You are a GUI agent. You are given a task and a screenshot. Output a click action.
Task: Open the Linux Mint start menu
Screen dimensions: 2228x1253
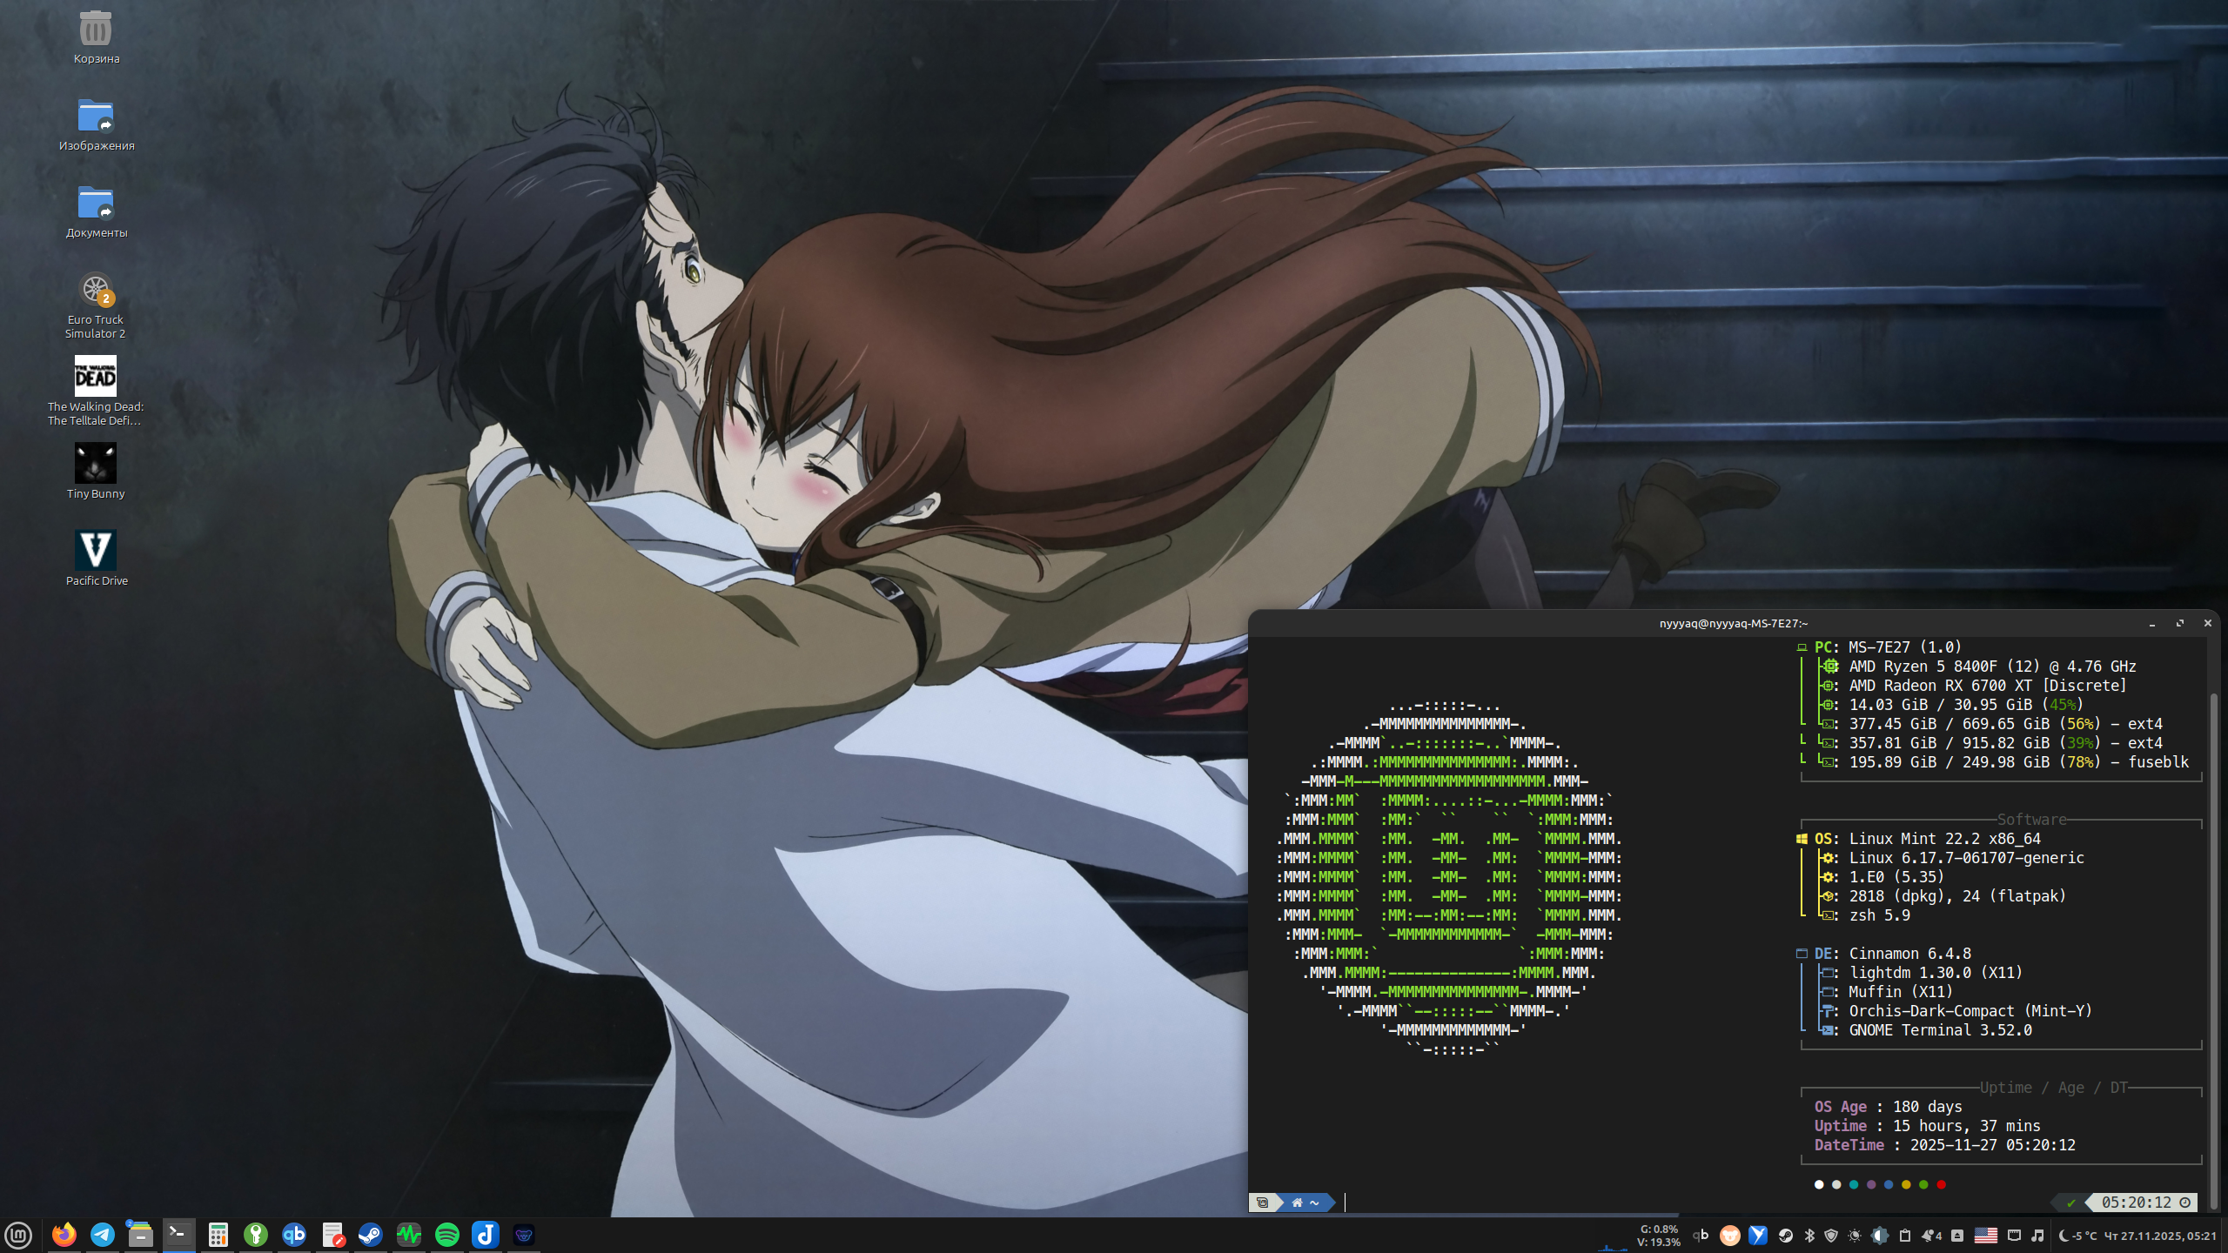(18, 1235)
